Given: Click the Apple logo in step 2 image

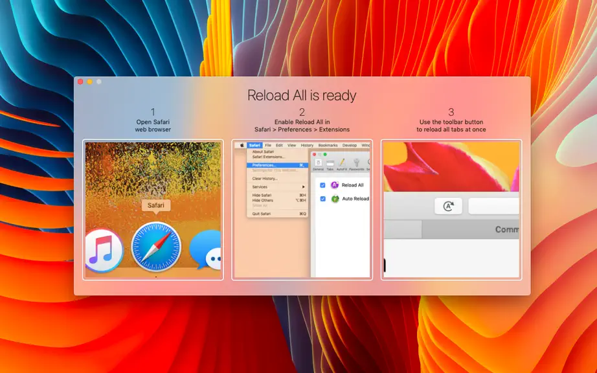Looking at the screenshot, I should click(242, 146).
